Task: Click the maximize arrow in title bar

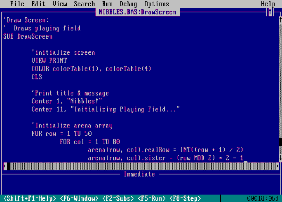Action: (x=270, y=12)
